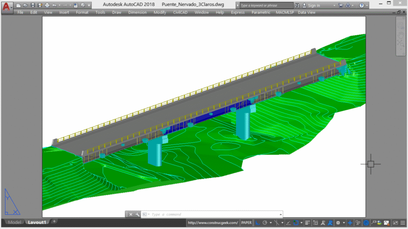This screenshot has width=408, height=229.
Task: Click the status bar Customization hamburger icon
Action: [x=403, y=223]
